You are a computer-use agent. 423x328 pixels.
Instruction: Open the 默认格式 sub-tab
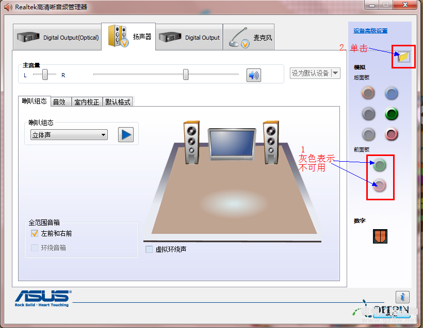[118, 102]
